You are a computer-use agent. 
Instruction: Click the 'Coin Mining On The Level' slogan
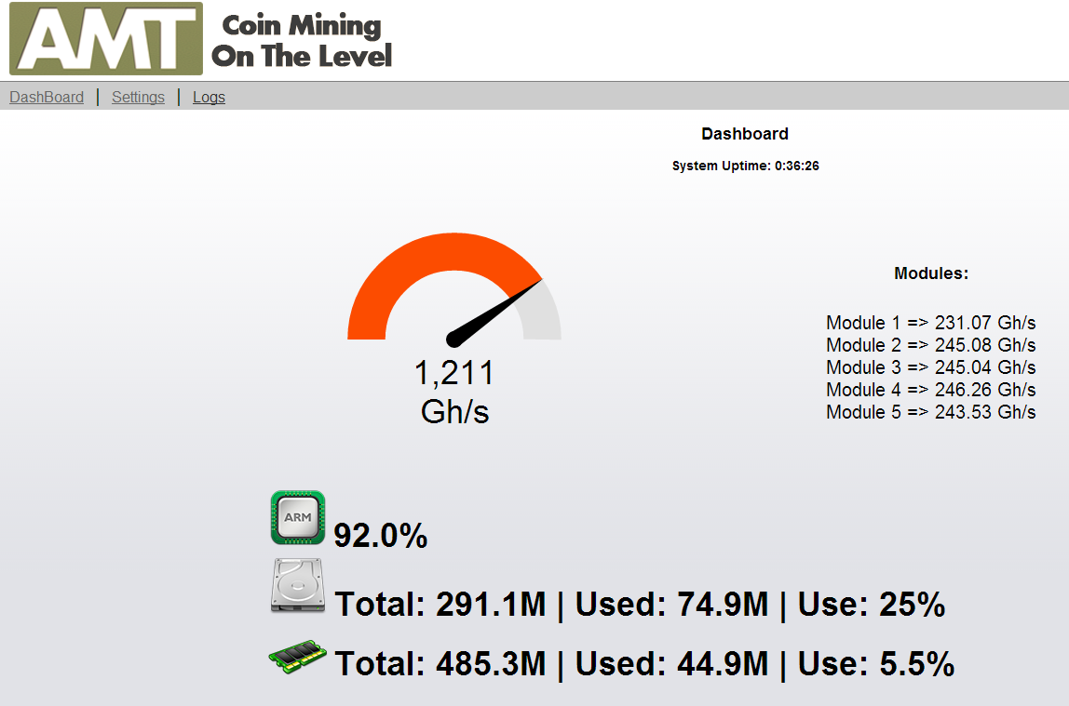click(302, 41)
